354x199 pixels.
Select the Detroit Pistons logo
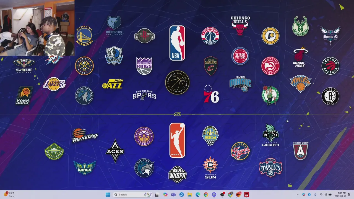click(x=240, y=56)
